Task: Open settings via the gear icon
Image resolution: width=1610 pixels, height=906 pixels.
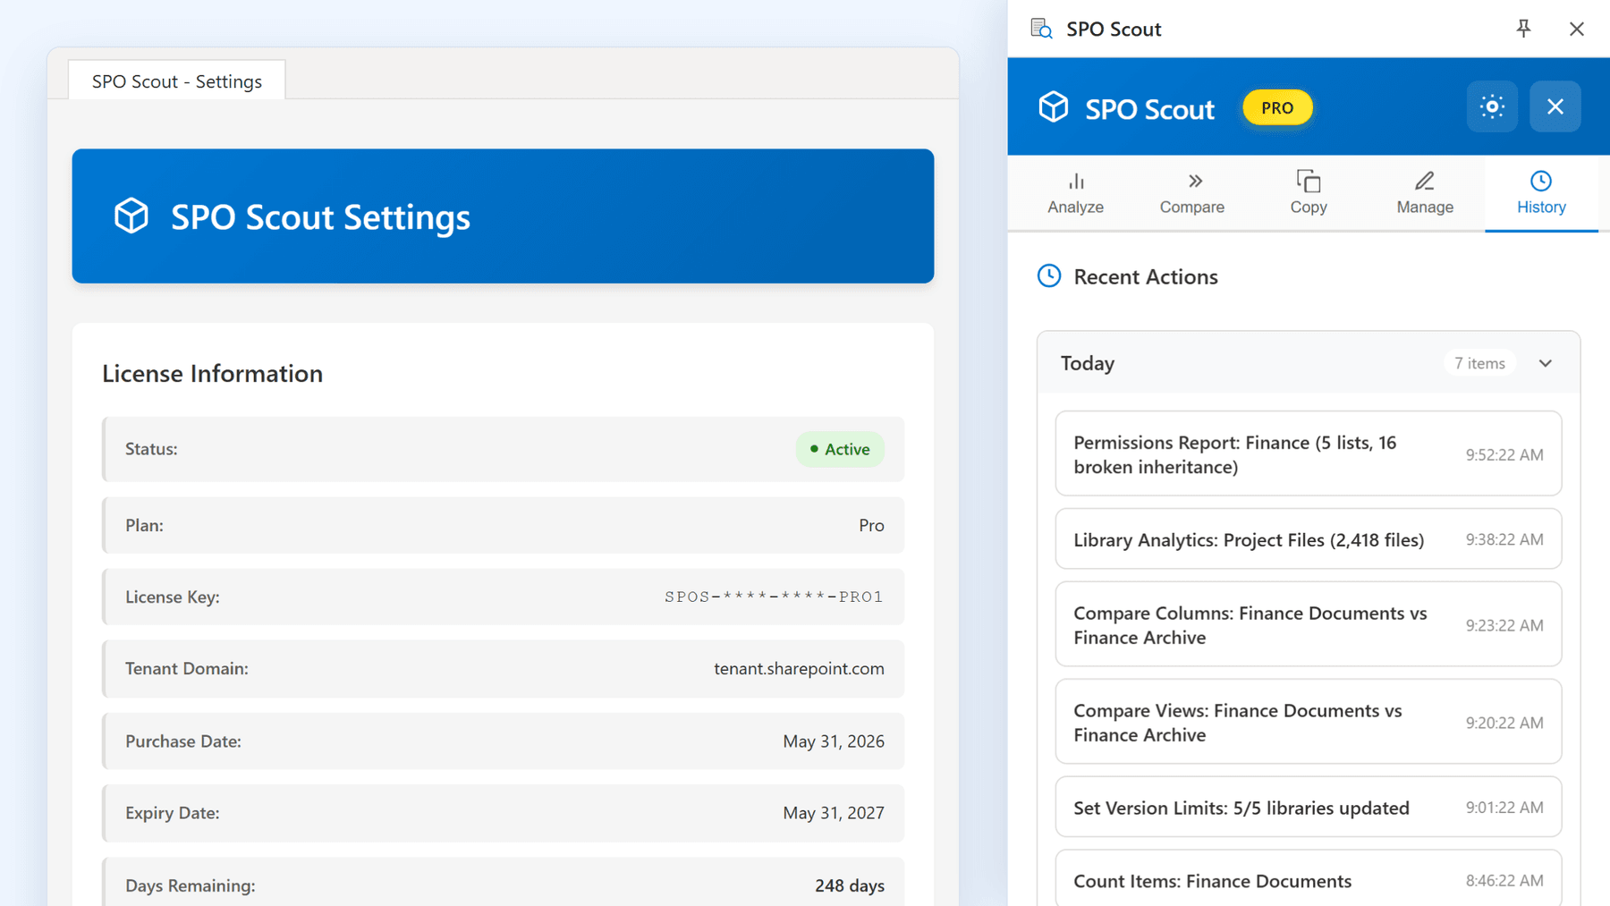Action: coord(1492,106)
